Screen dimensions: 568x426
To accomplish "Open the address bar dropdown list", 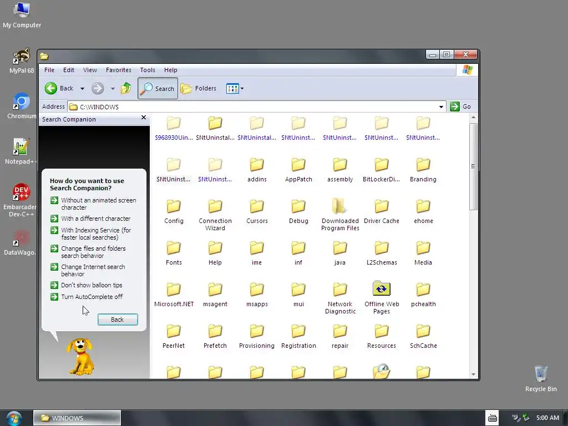I will [x=441, y=107].
